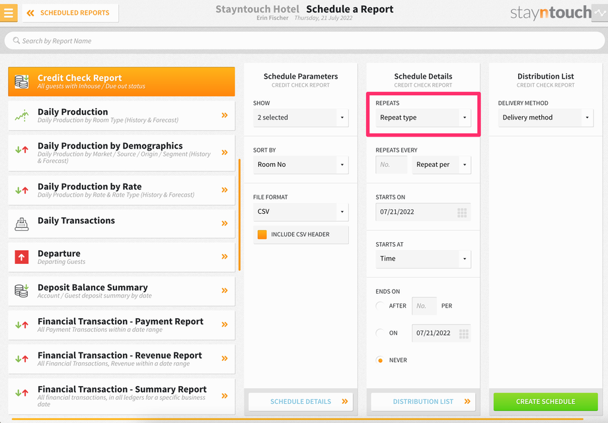Expand Departure chevron arrow
The height and width of the screenshot is (423, 608).
(225, 257)
